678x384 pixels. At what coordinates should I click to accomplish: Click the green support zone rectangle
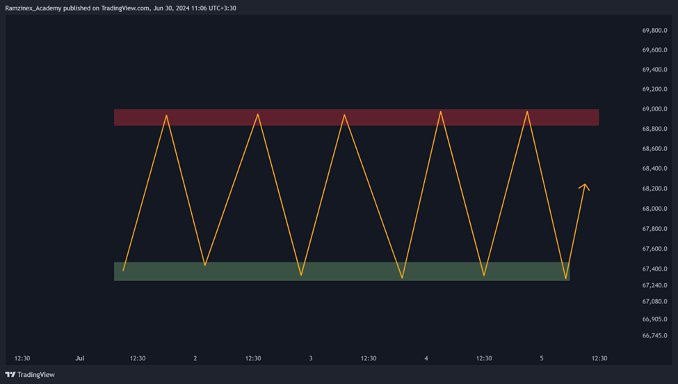coord(341,271)
